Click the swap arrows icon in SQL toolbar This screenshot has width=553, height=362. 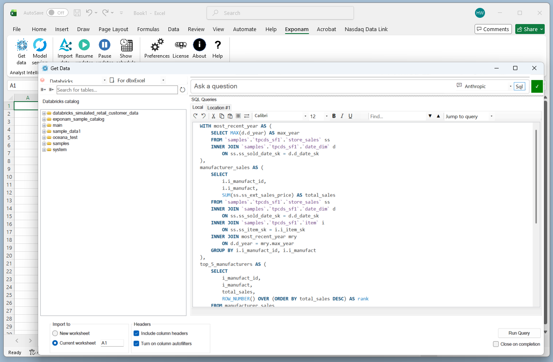pyautogui.click(x=246, y=116)
